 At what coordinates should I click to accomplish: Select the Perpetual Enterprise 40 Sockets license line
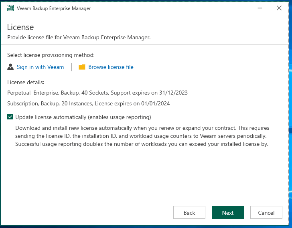coord(97,93)
